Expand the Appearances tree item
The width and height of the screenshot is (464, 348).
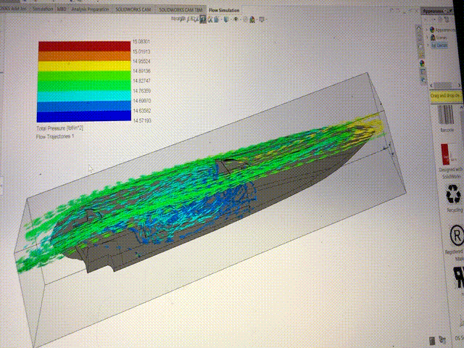pyautogui.click(x=427, y=30)
